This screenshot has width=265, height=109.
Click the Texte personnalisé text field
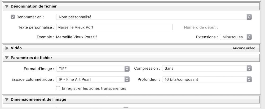tap(114, 27)
